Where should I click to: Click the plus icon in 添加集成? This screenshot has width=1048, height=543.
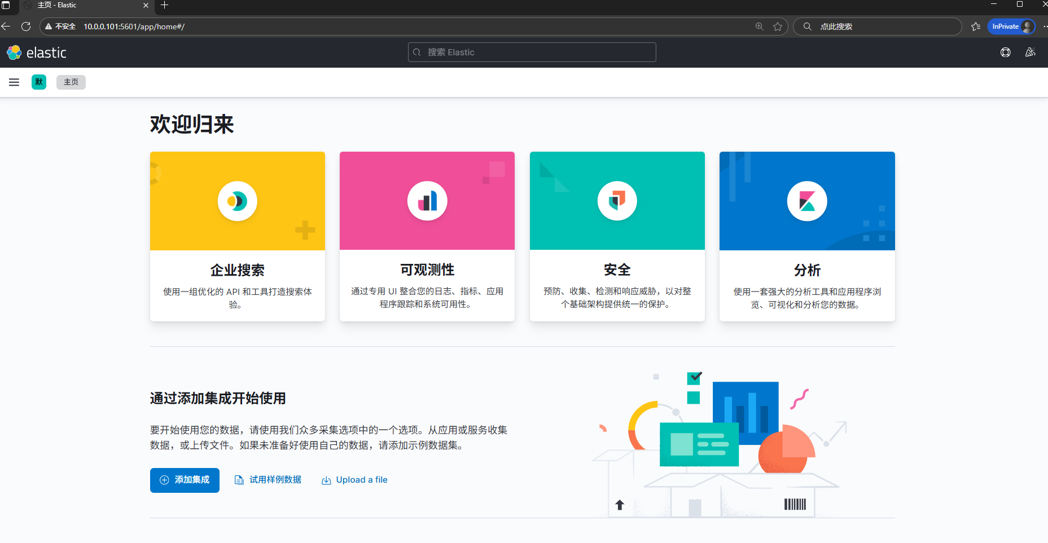pos(164,480)
